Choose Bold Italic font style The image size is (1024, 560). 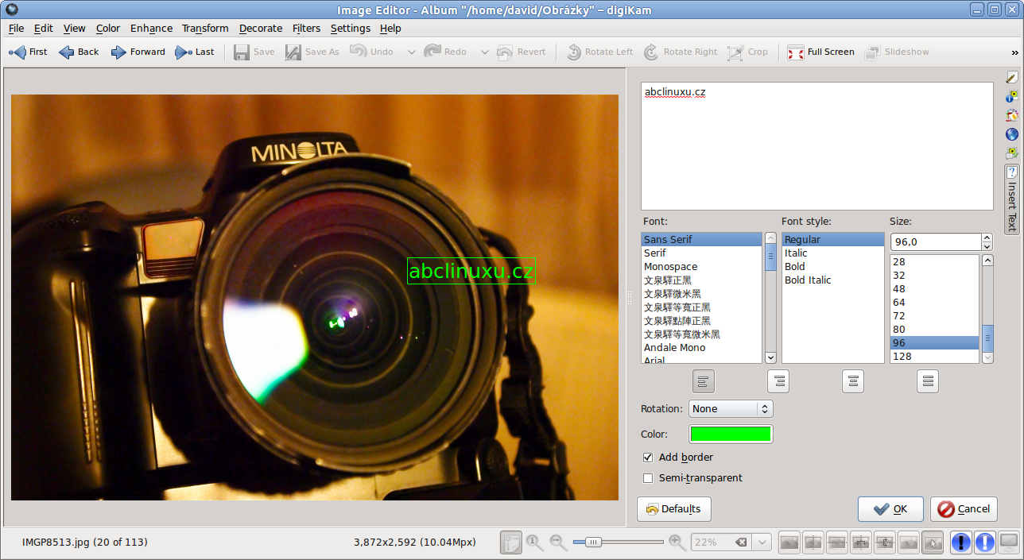tap(833, 280)
